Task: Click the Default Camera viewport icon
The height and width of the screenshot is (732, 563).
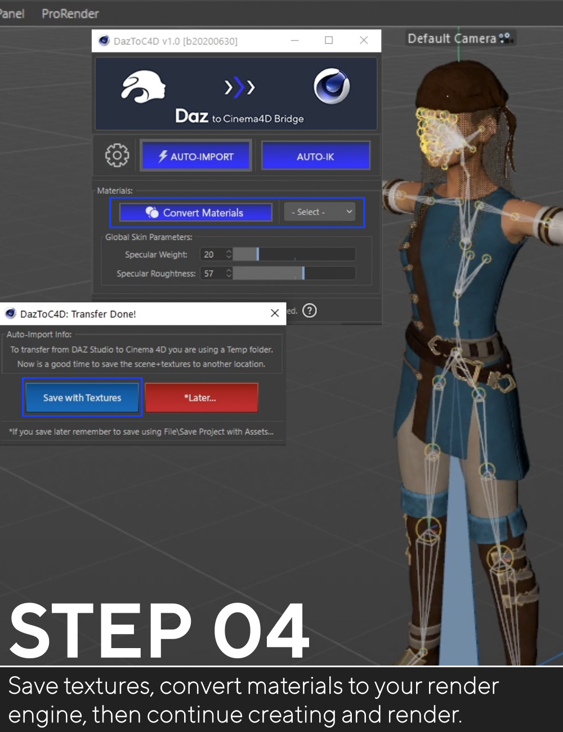Action: point(506,38)
